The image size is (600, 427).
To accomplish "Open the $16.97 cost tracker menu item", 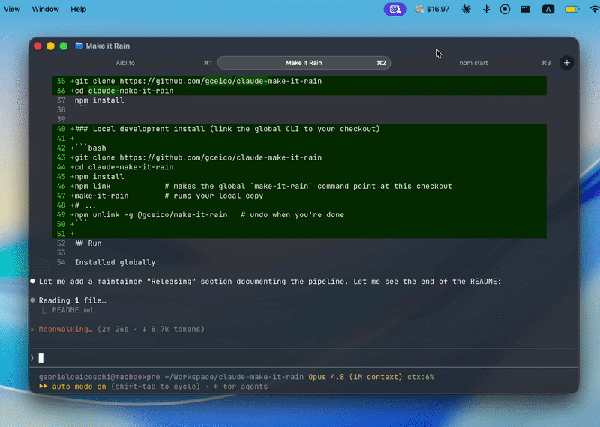I will pos(432,9).
